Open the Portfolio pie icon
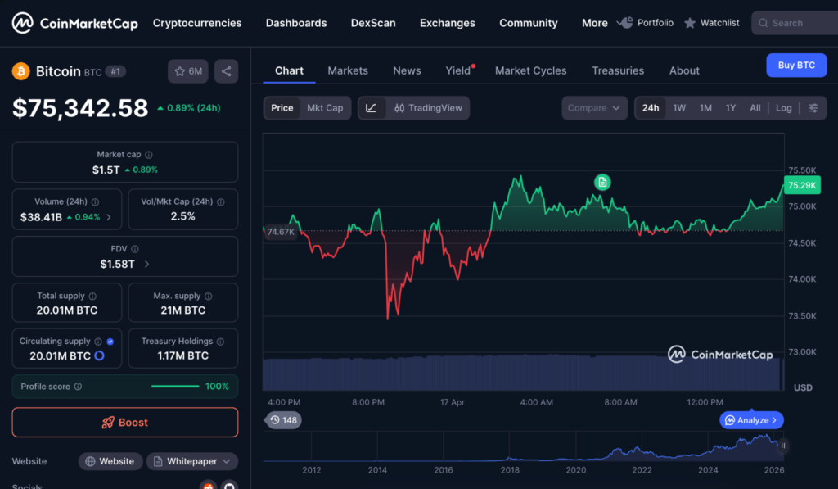 [x=625, y=23]
